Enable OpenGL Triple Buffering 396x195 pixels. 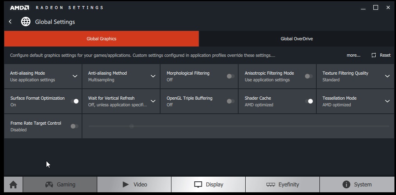pos(230,101)
